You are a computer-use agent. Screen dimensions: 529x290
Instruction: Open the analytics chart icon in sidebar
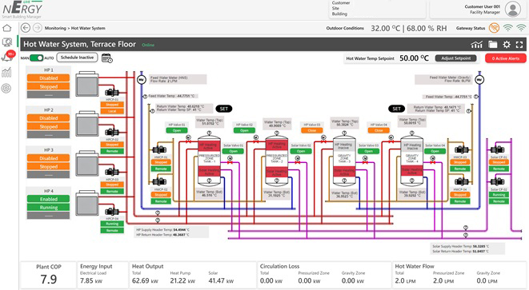click(x=6, y=72)
